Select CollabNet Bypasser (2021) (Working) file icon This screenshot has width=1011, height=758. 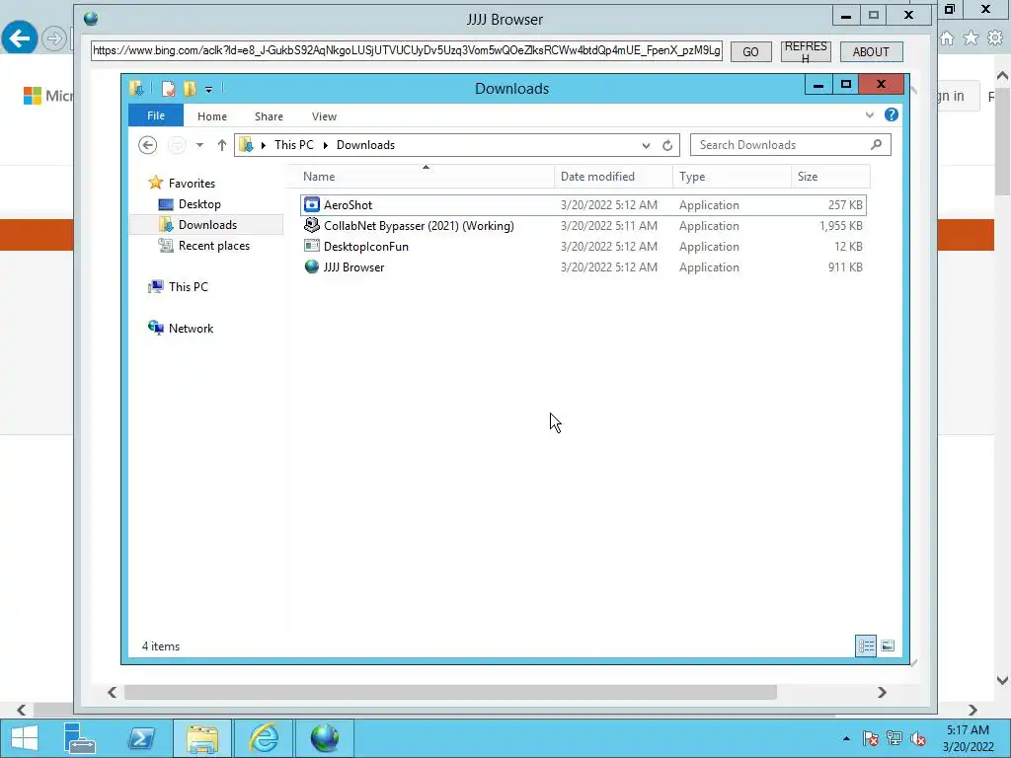[311, 226]
